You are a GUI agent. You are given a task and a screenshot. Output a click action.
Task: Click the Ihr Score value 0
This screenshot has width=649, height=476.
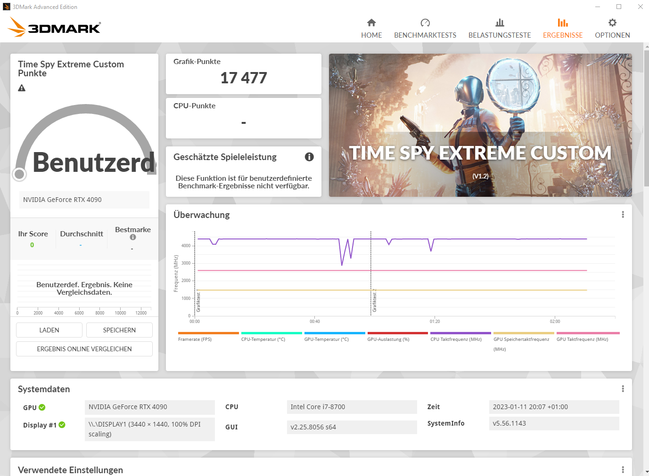point(32,245)
